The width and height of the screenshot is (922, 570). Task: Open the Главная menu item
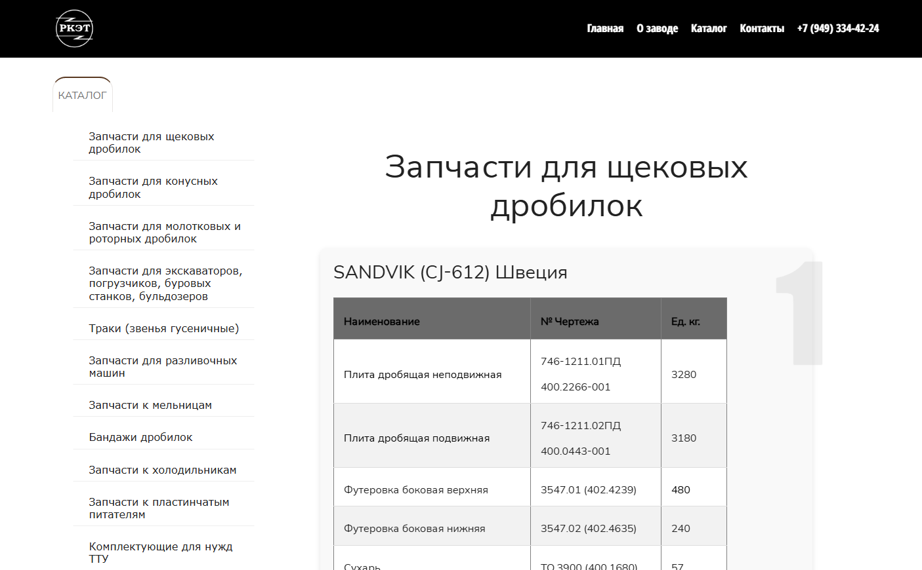(604, 29)
